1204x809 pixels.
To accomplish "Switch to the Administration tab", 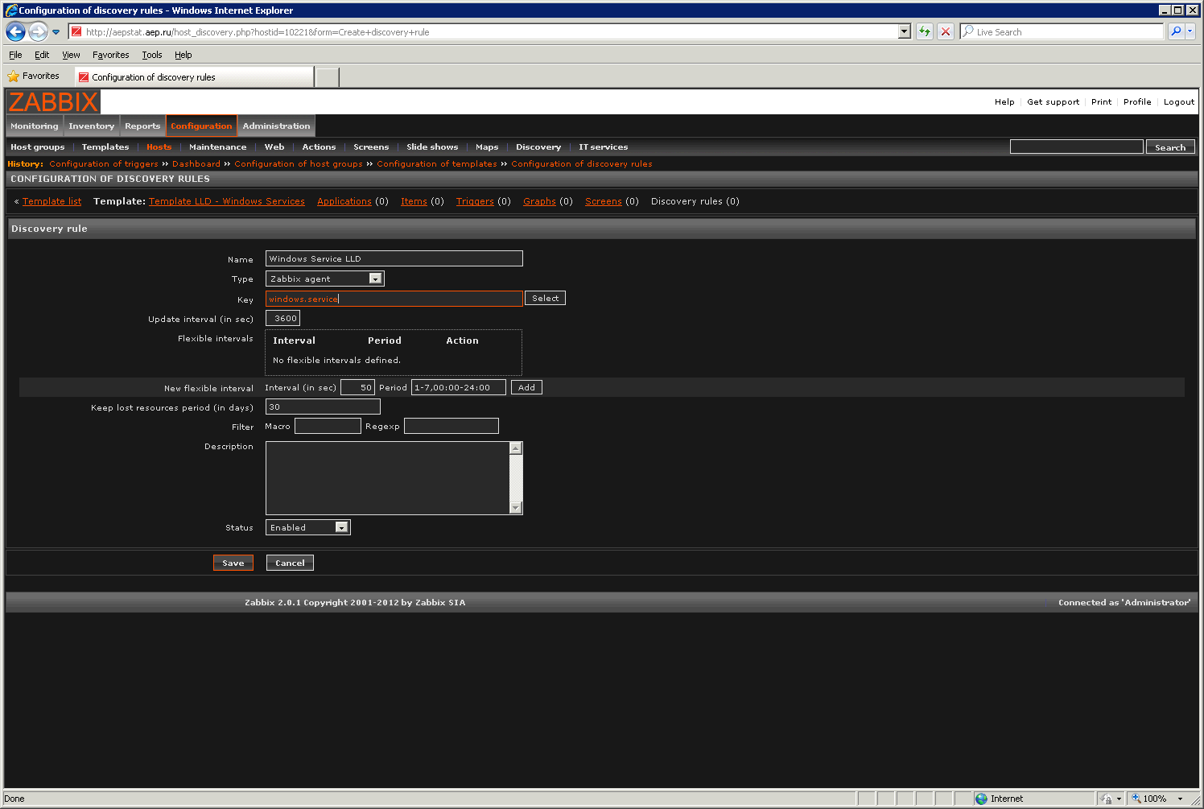I will click(x=276, y=126).
